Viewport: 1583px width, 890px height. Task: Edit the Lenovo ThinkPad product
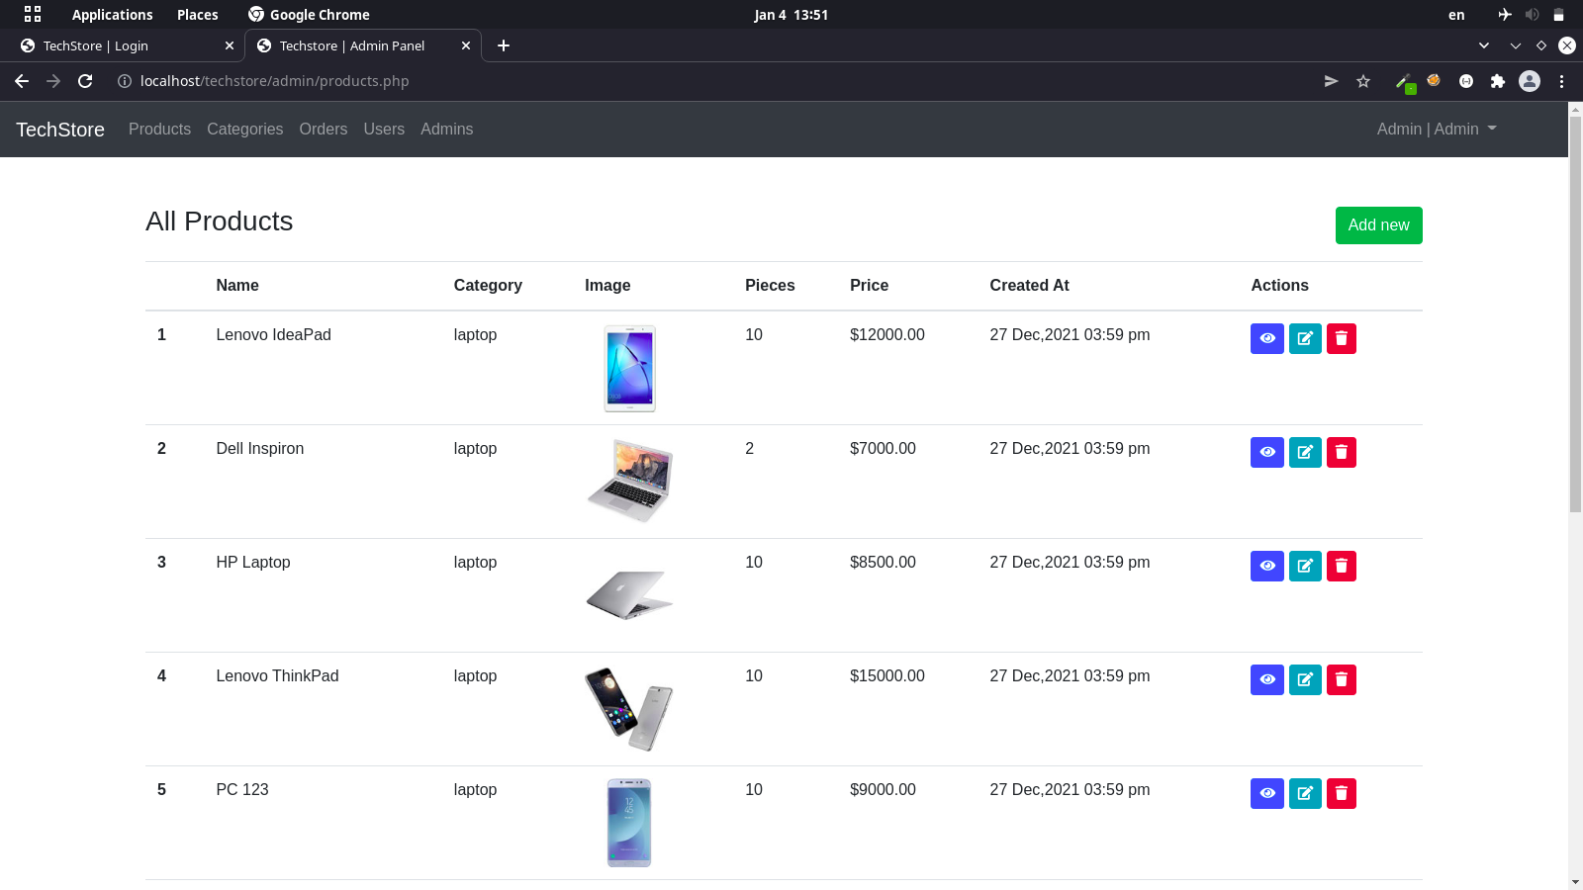point(1305,679)
